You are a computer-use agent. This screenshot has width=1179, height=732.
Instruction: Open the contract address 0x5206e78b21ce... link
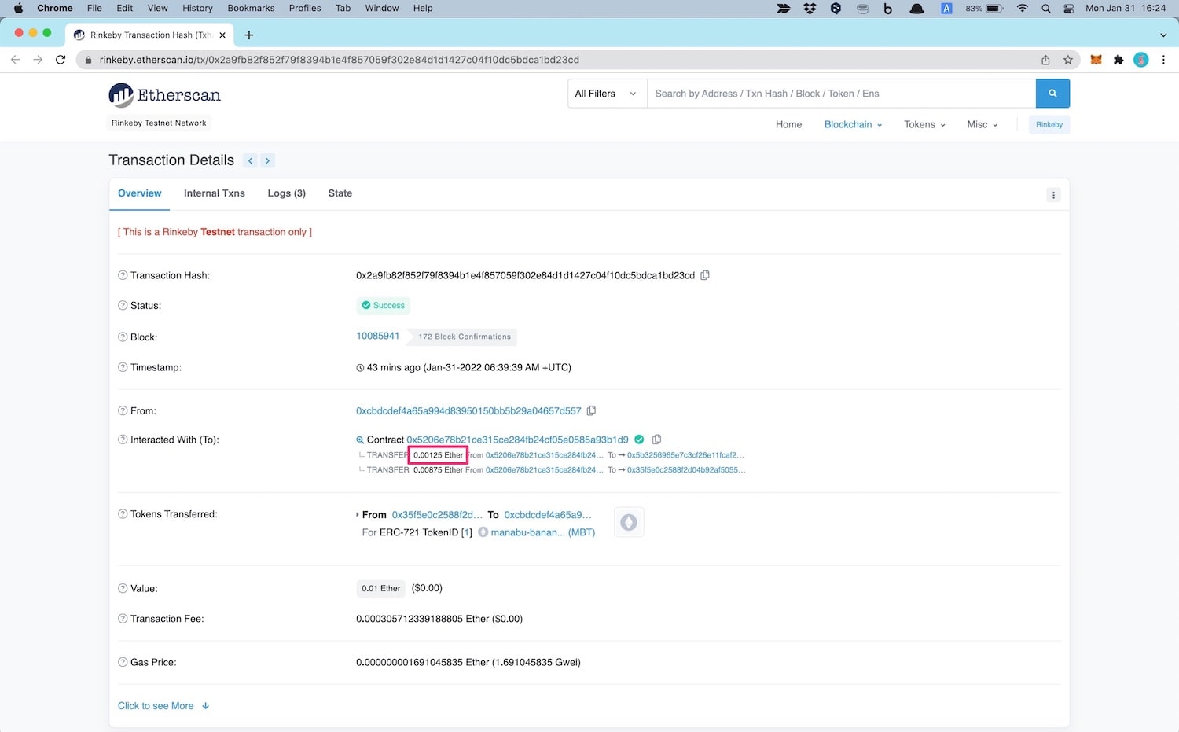[517, 440]
